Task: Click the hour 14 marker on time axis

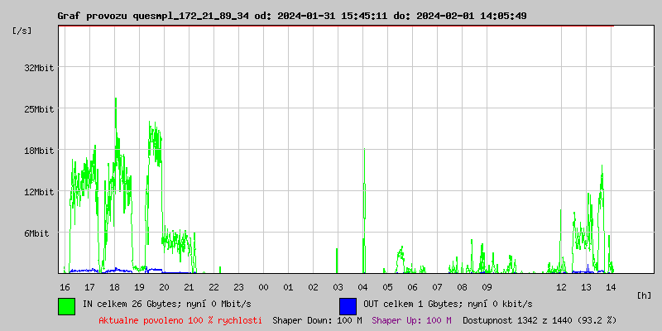Action: click(x=611, y=287)
